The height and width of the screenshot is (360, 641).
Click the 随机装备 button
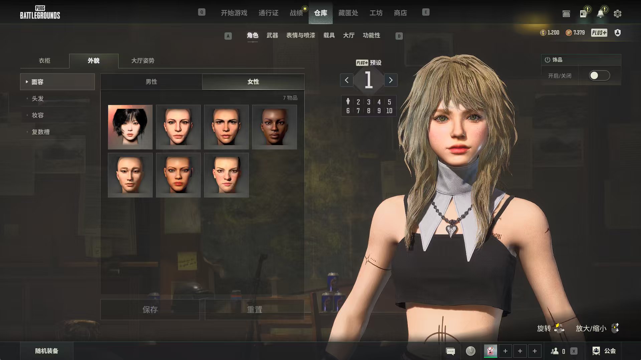pos(47,351)
